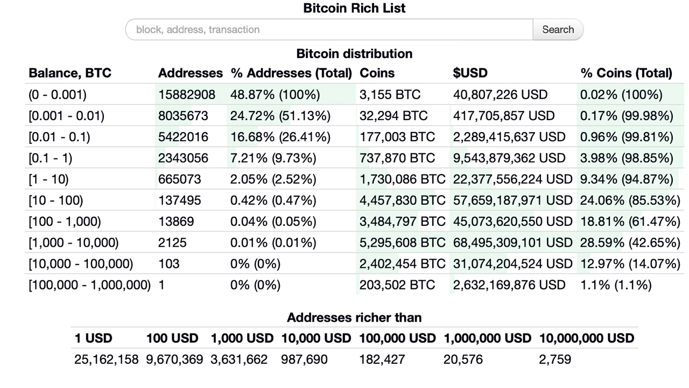Click the Bitcoin Rich List title

[x=354, y=8]
